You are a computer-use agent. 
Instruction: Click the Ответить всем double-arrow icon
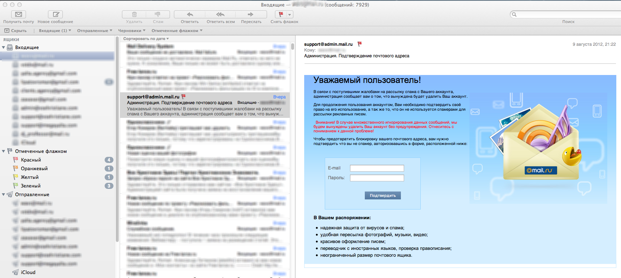[x=220, y=14]
